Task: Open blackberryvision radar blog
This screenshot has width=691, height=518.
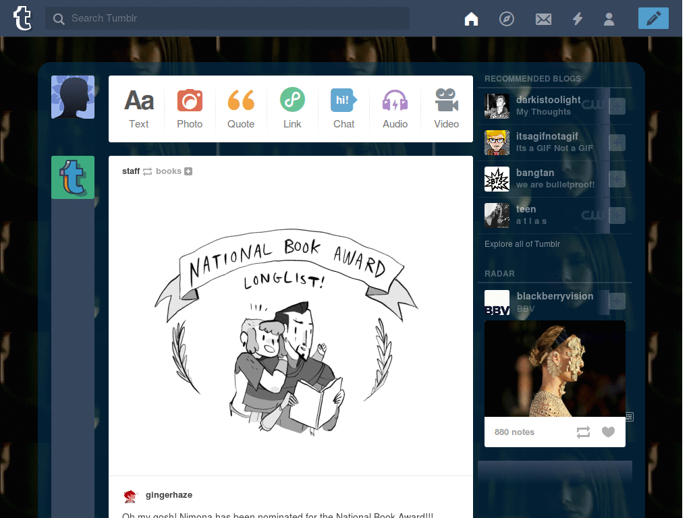Action: click(555, 296)
